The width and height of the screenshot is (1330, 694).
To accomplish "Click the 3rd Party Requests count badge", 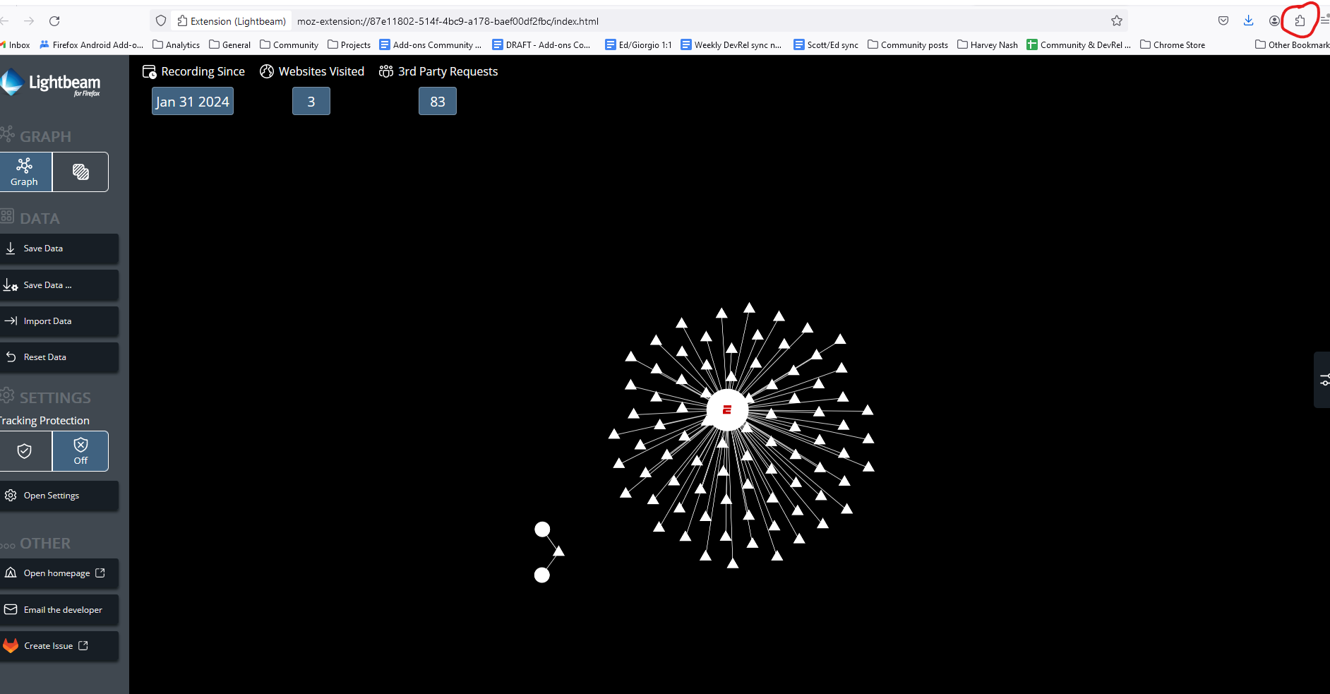I will (x=438, y=100).
